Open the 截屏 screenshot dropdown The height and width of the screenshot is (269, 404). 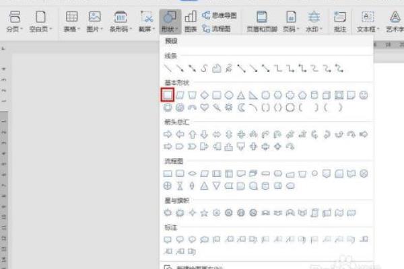click(x=147, y=22)
